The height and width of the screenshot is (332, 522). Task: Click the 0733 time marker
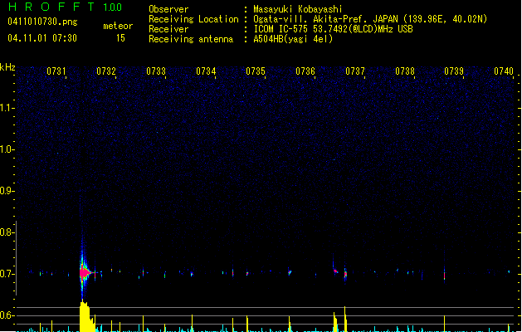tap(156, 71)
